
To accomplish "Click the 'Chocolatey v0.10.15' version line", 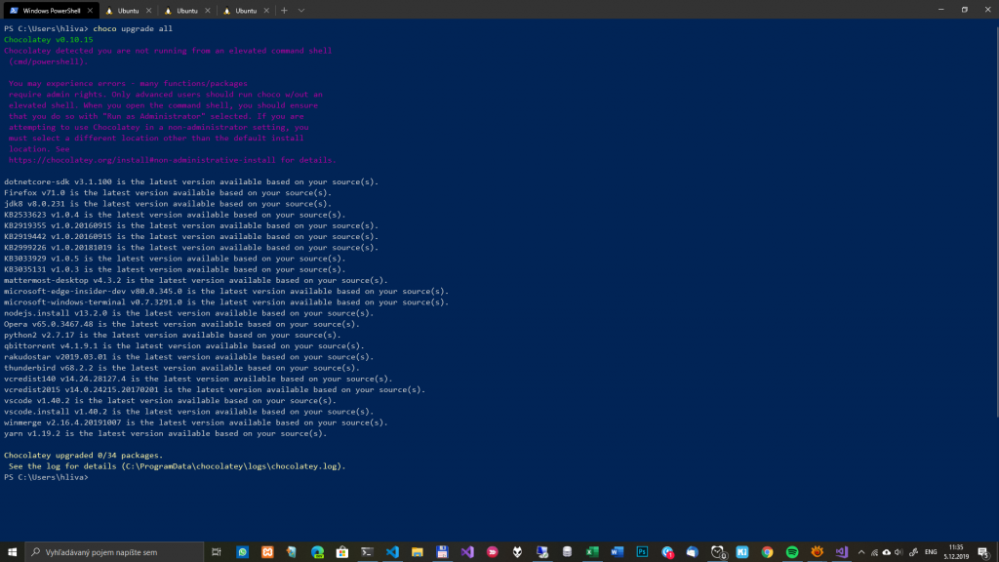I will pos(49,39).
